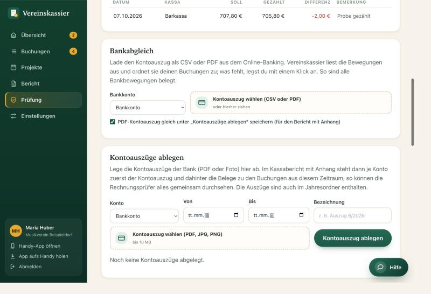Click the Buchungen badge showing 4

pos(73,51)
